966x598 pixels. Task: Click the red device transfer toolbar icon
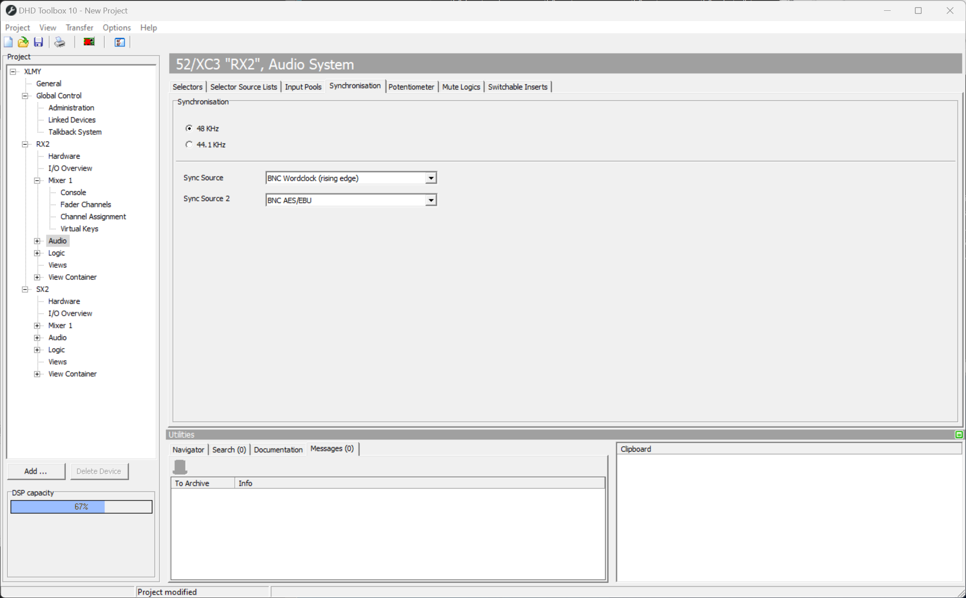88,42
